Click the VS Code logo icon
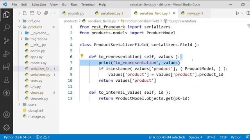This screenshot has height=140, width=250. tap(5, 4)
